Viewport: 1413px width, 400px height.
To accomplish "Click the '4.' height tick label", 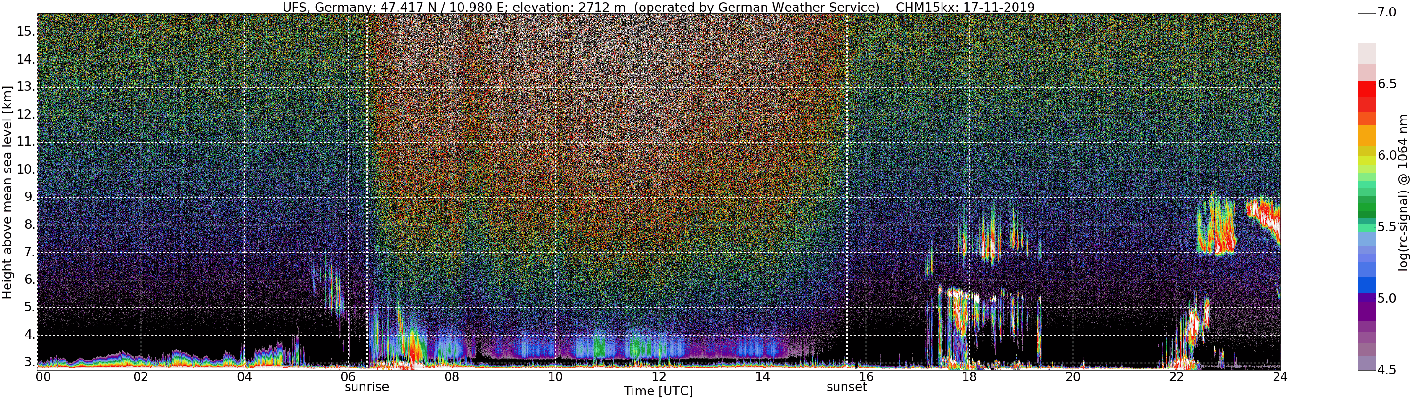I will click(x=29, y=335).
